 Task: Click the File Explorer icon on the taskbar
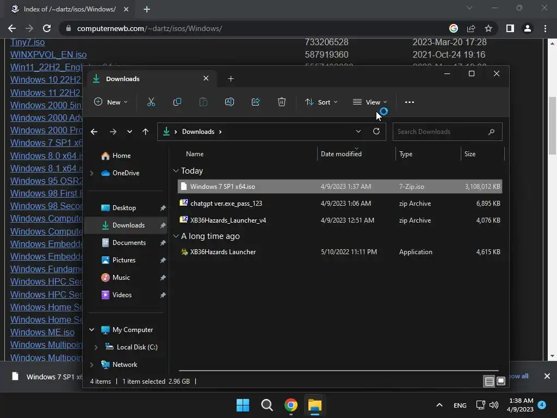315,405
